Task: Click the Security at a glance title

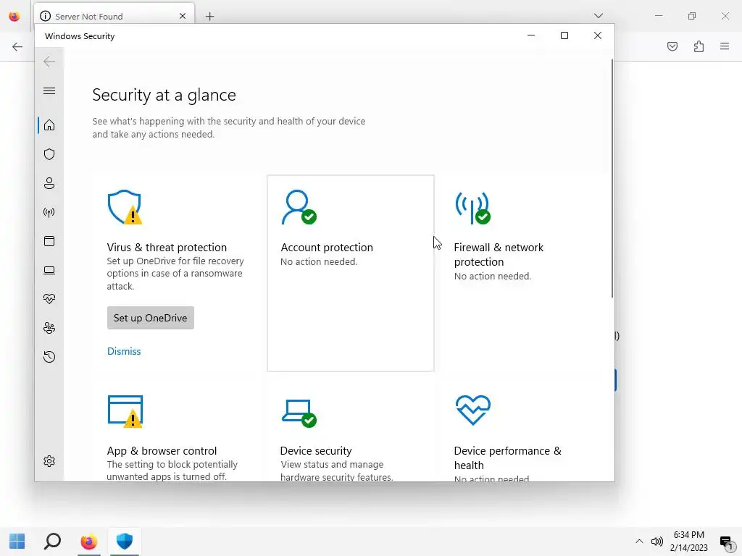Action: (x=164, y=95)
